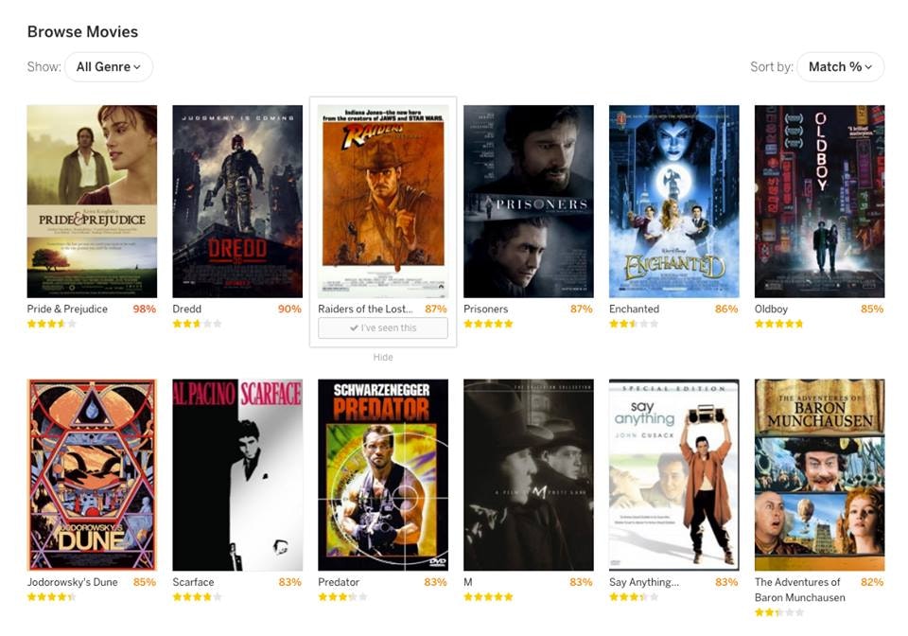Expand the Match % sort dropdown
The width and height of the screenshot is (908, 636).
click(840, 66)
